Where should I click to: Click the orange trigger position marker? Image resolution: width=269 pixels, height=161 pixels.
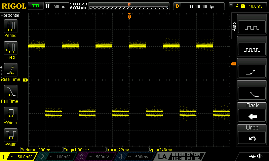point(129,16)
